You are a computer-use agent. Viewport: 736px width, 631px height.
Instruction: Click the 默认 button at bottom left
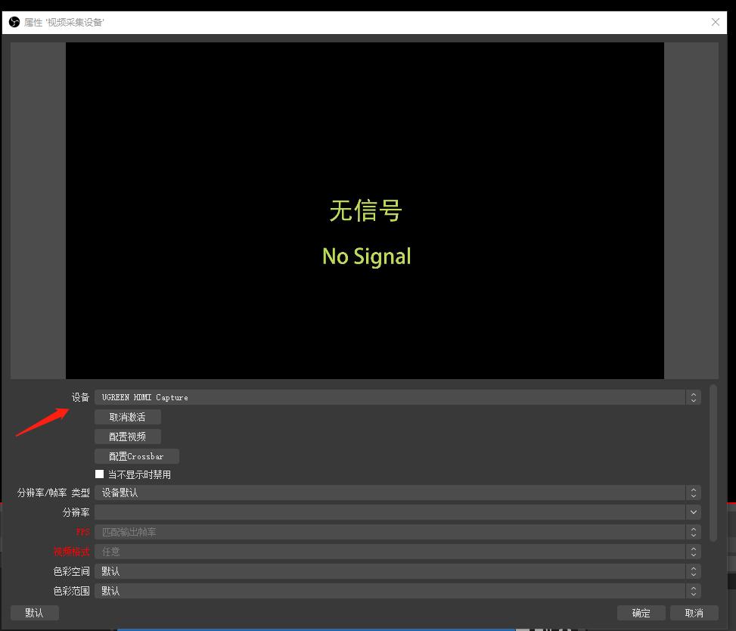click(33, 613)
